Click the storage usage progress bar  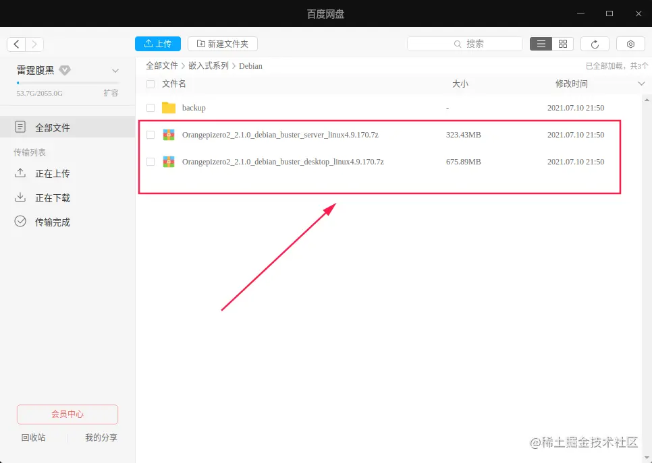coord(67,83)
